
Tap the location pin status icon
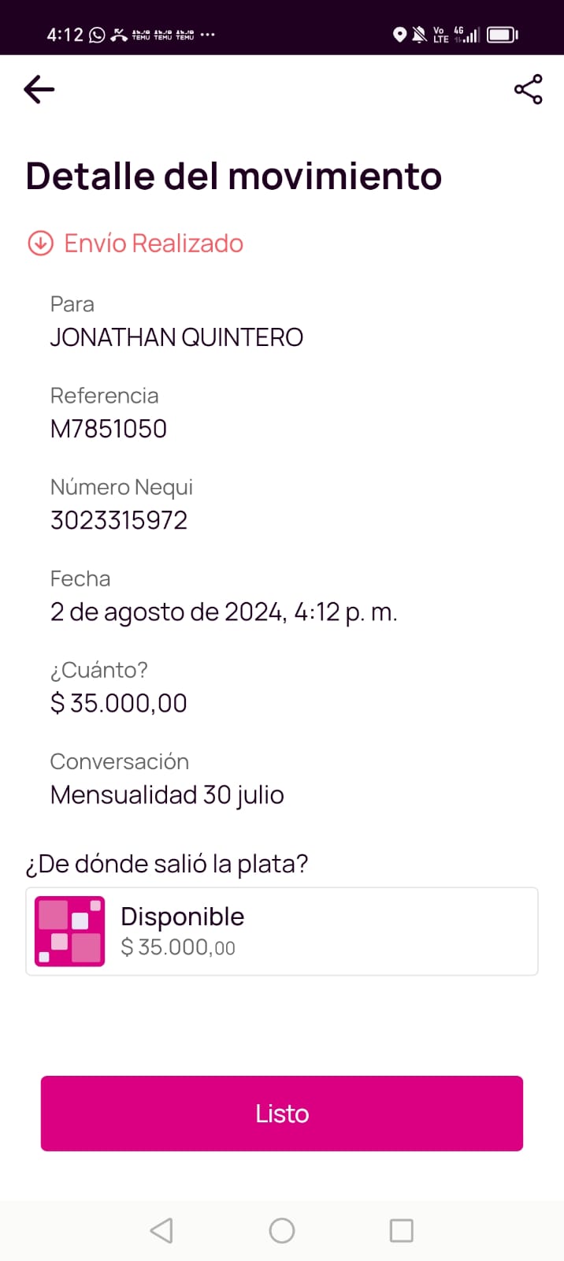coord(399,35)
